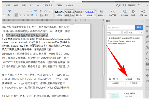
Task: Click the 完整释义 full definition button
Action: pos(116,84)
